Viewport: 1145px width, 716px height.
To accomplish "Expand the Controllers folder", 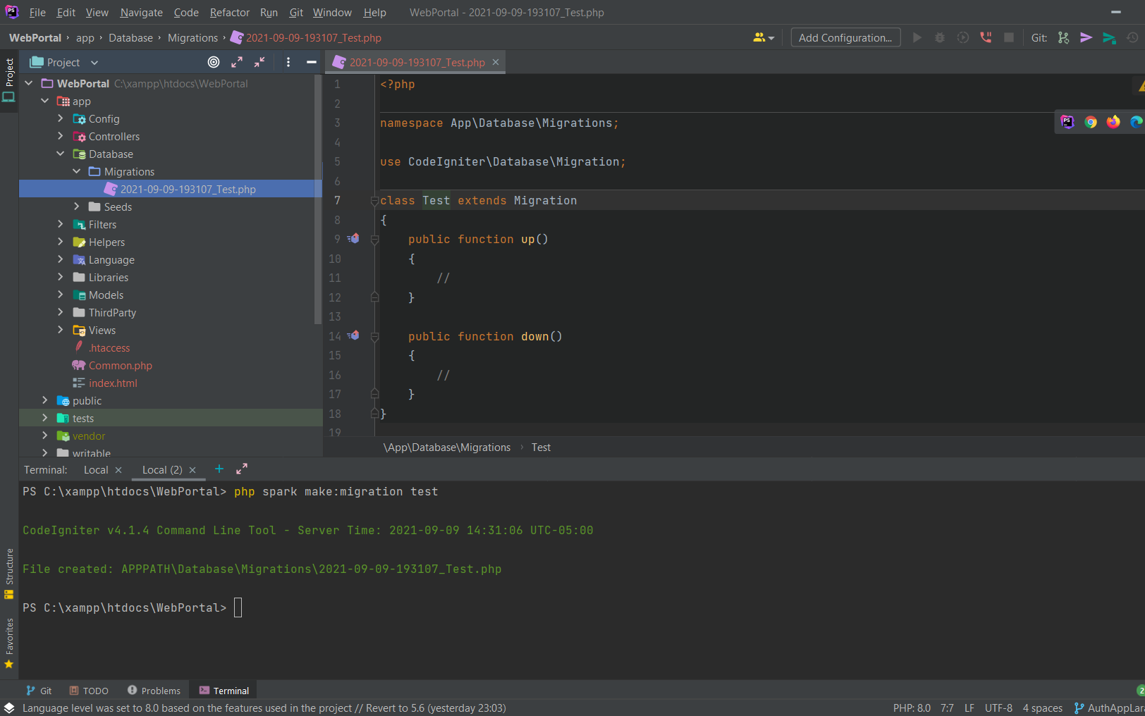I will (x=61, y=136).
